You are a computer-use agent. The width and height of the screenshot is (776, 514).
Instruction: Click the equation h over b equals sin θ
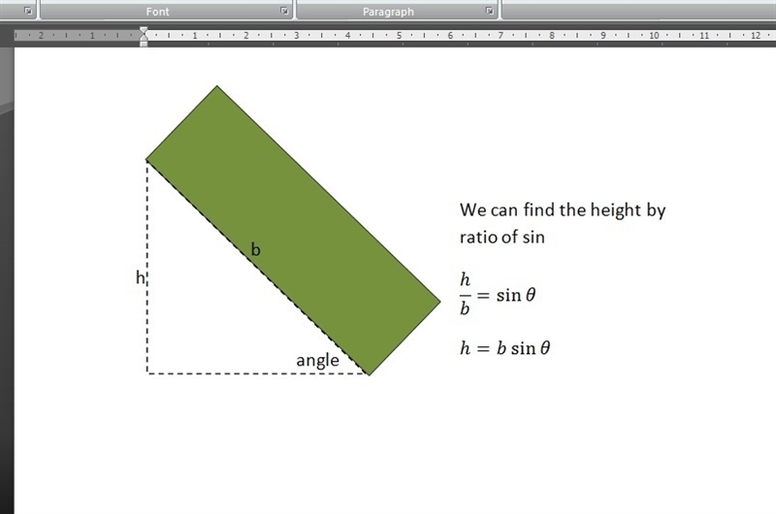tap(498, 294)
